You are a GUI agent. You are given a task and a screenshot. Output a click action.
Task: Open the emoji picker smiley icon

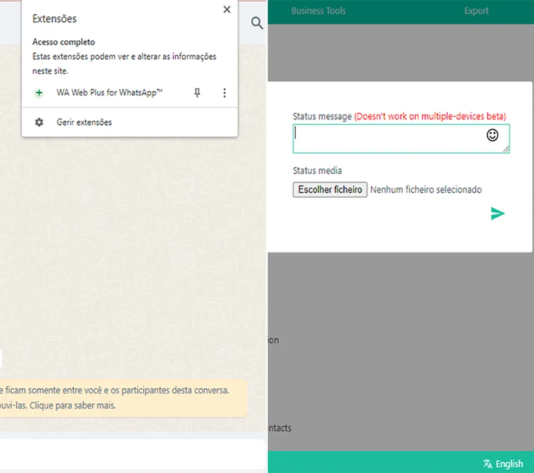492,135
